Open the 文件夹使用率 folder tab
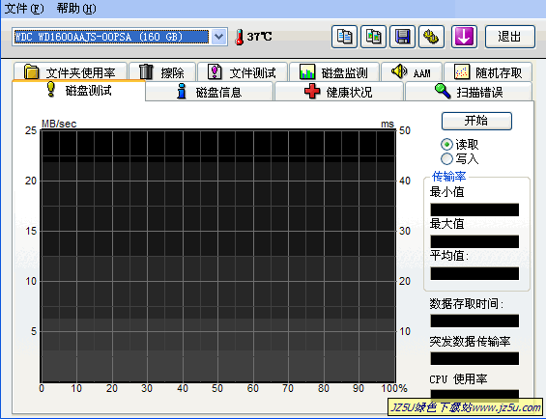Viewport: 546px width, 419px height. 71,72
